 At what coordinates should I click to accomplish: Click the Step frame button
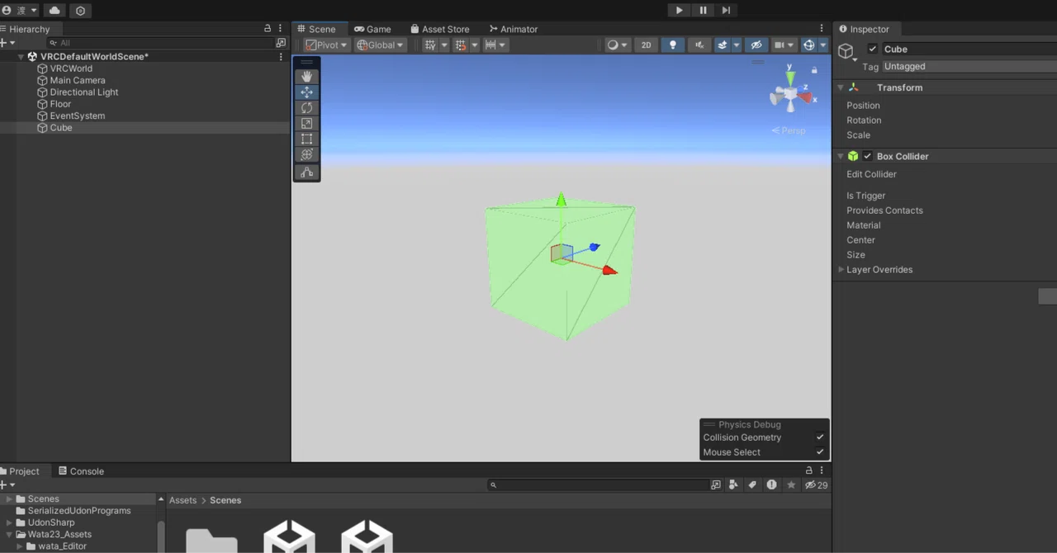(x=726, y=11)
